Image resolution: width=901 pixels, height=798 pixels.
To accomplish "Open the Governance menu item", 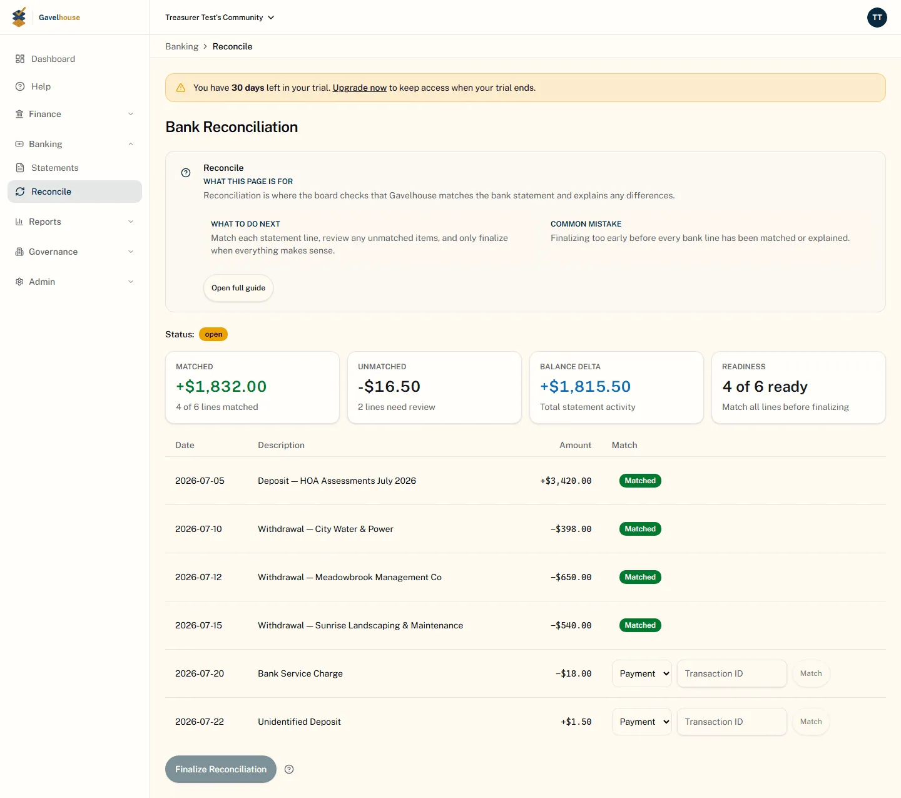I will pos(74,252).
